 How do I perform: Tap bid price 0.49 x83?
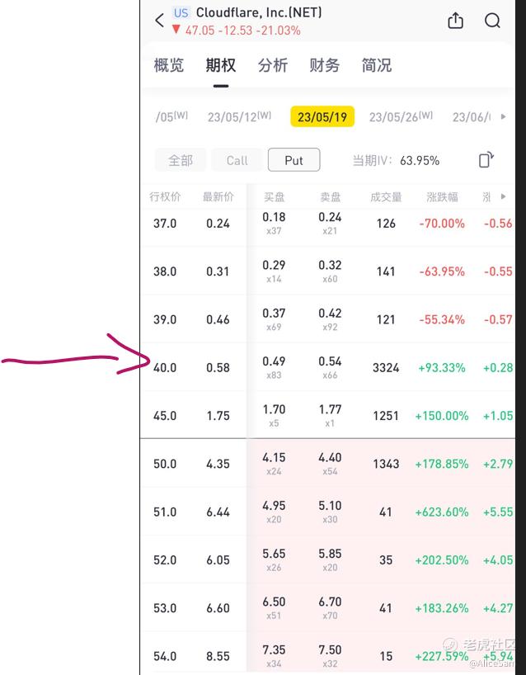click(x=274, y=367)
